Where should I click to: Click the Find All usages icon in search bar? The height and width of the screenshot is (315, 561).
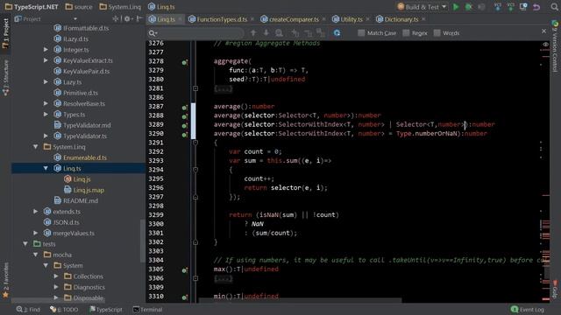(279, 33)
